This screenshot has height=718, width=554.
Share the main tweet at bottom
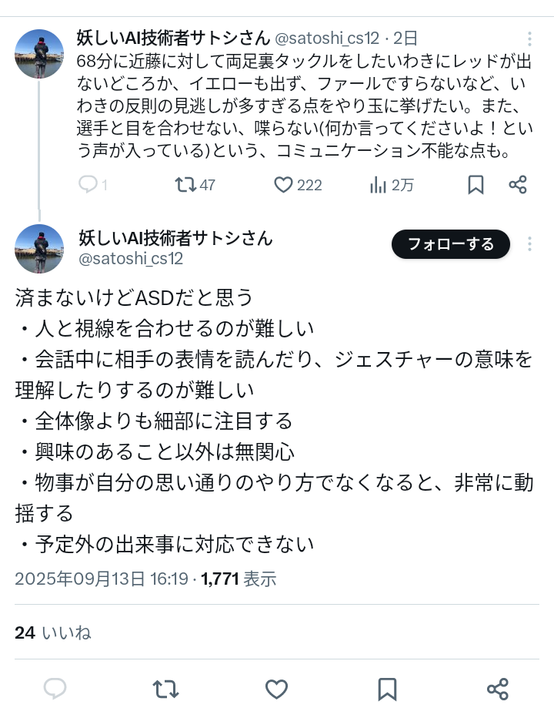coord(498,688)
